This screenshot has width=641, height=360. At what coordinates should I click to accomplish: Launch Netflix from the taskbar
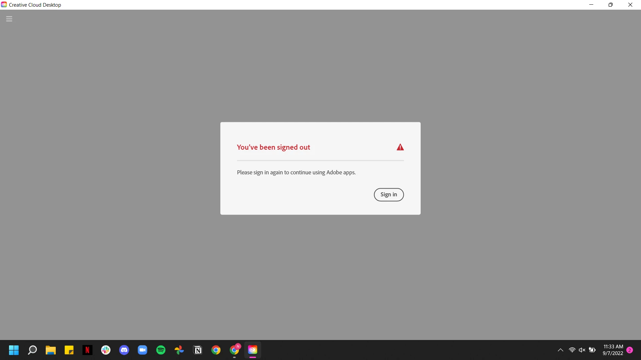pos(87,350)
